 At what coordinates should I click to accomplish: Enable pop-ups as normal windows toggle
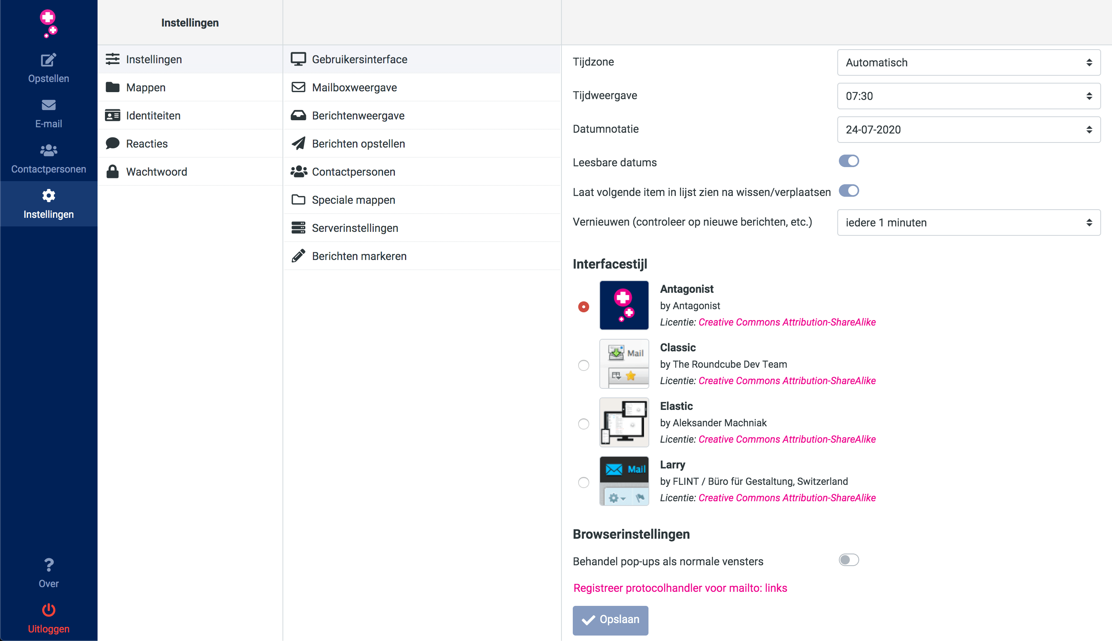(849, 560)
